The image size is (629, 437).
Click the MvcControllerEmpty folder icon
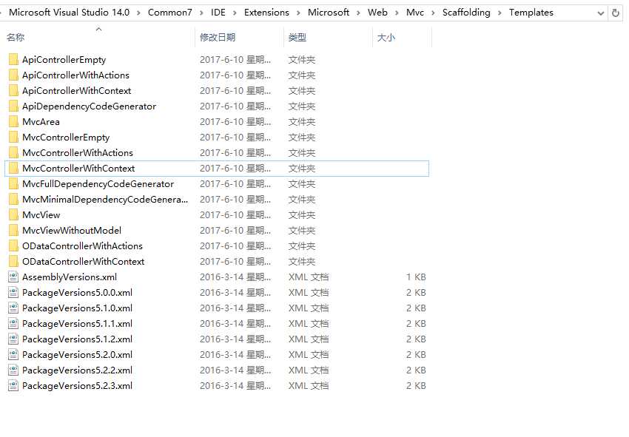click(x=13, y=138)
